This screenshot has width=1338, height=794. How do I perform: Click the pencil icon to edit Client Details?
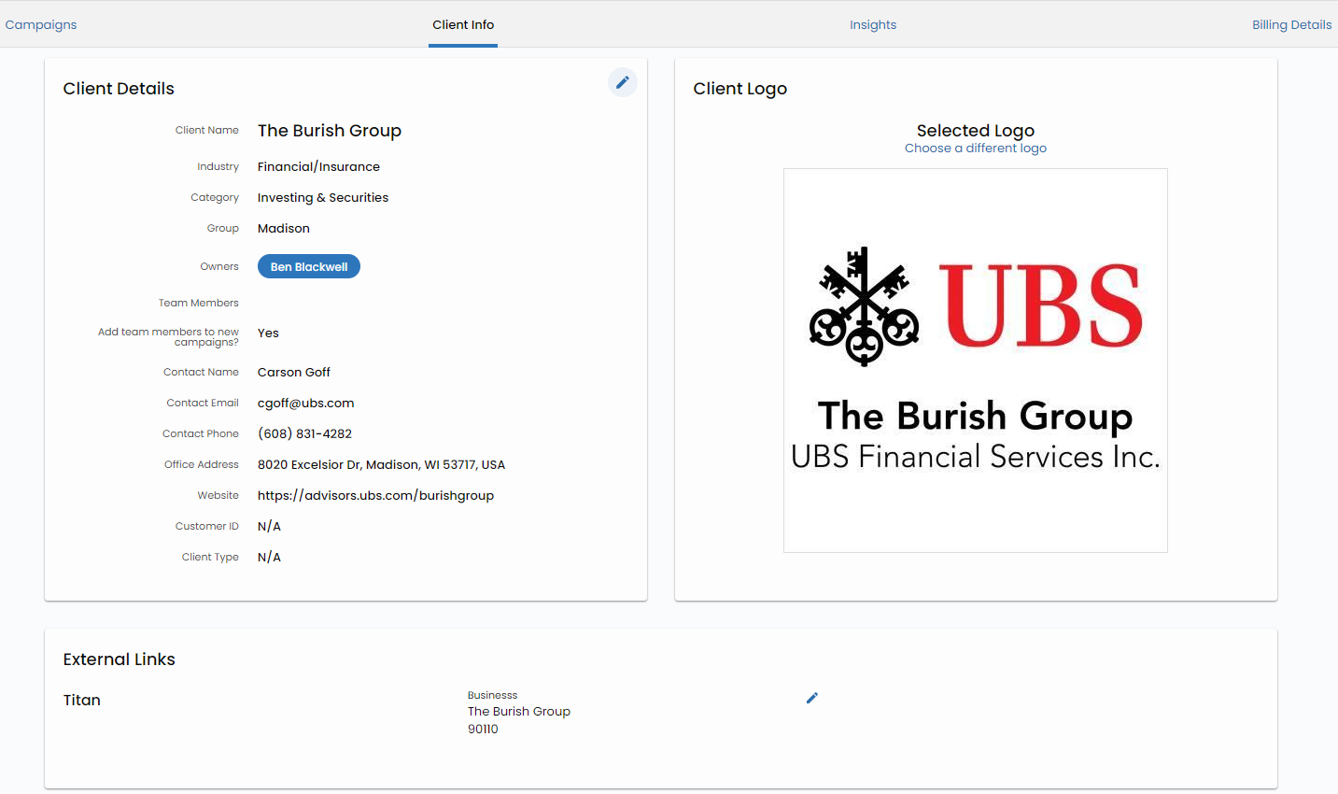[x=623, y=82]
